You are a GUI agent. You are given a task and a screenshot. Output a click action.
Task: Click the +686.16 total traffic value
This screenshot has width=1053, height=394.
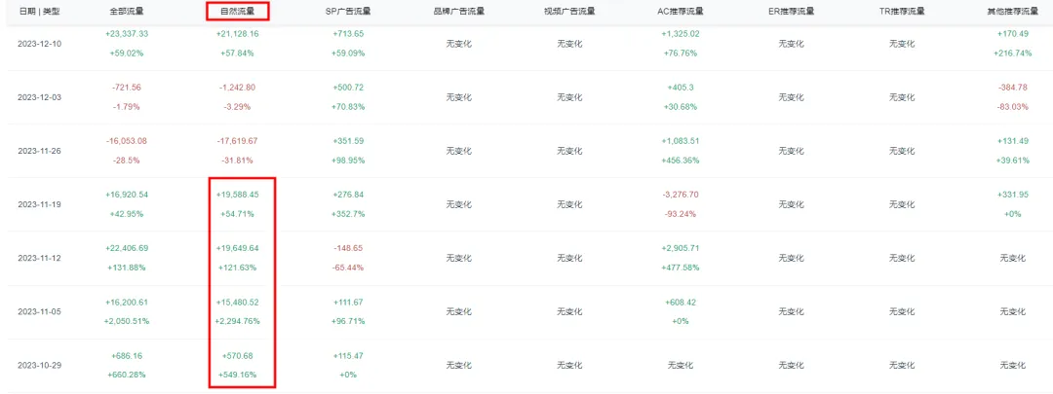click(x=127, y=356)
